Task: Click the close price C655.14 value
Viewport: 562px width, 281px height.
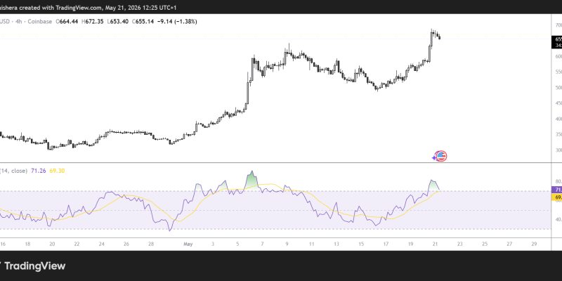Action: [x=143, y=22]
